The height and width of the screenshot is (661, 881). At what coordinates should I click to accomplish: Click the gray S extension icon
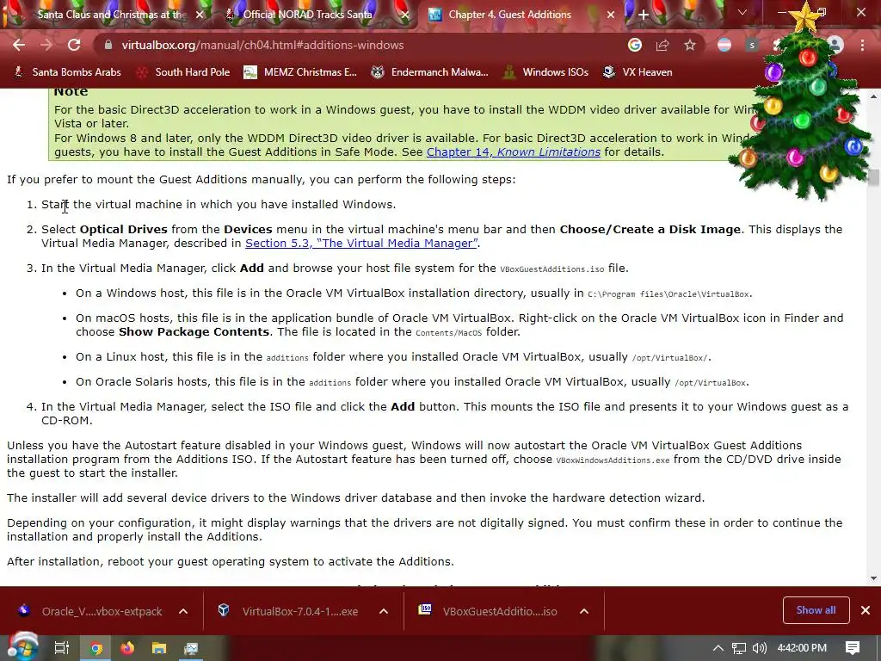click(752, 45)
